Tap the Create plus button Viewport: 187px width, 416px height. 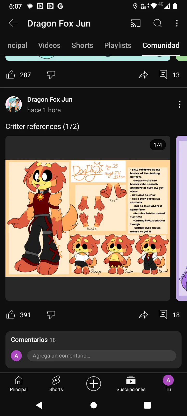tap(94, 383)
